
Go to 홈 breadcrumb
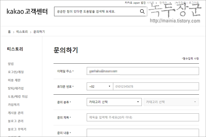click(x=9, y=32)
